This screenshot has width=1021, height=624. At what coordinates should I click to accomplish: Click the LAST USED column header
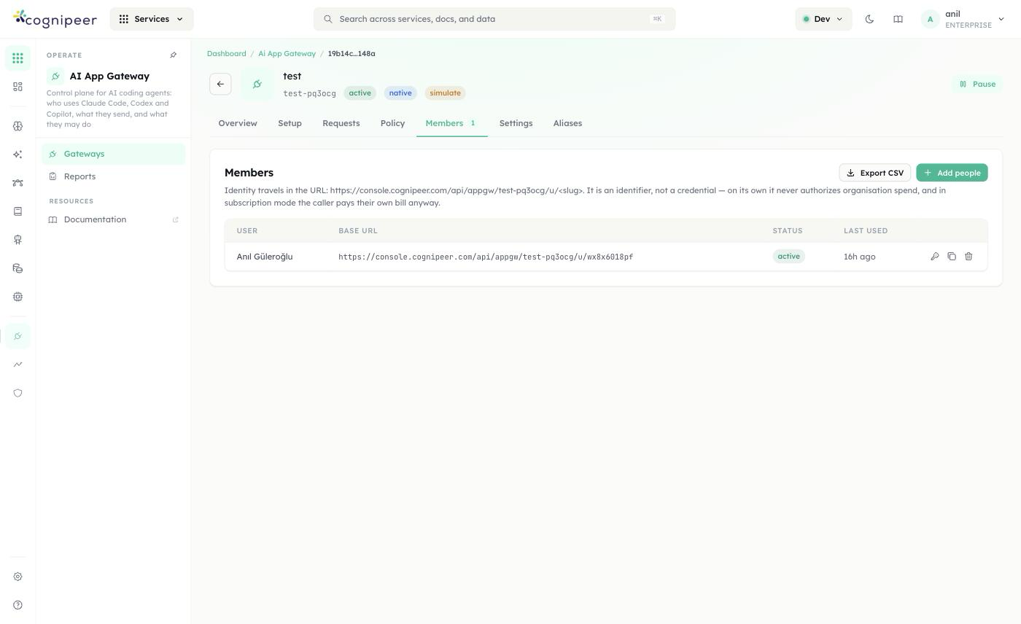click(866, 231)
